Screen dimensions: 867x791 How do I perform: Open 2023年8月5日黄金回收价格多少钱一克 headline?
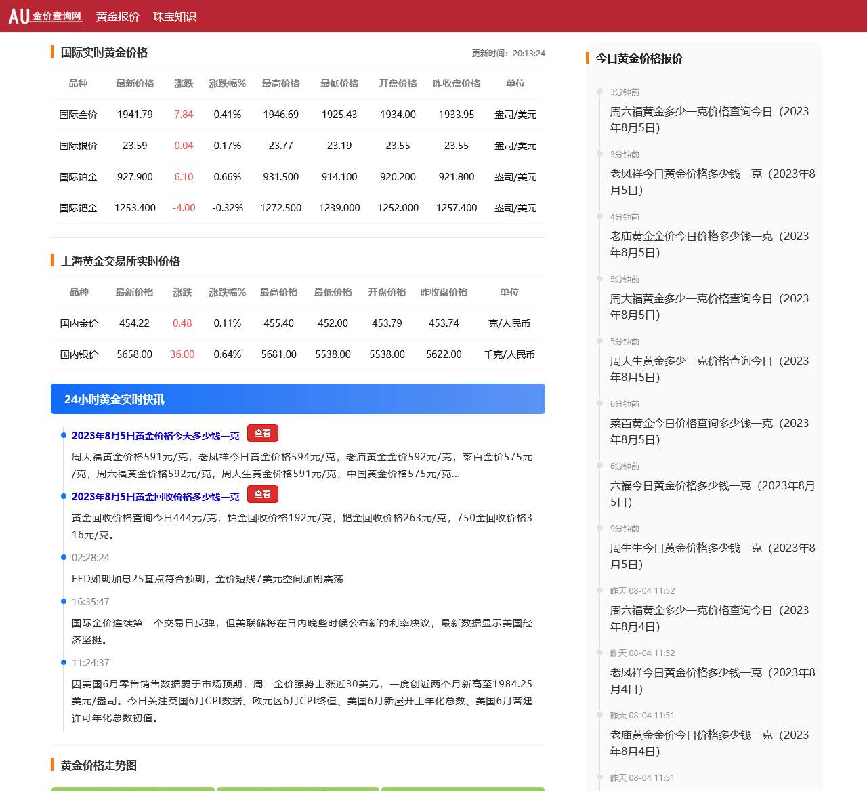tap(155, 497)
